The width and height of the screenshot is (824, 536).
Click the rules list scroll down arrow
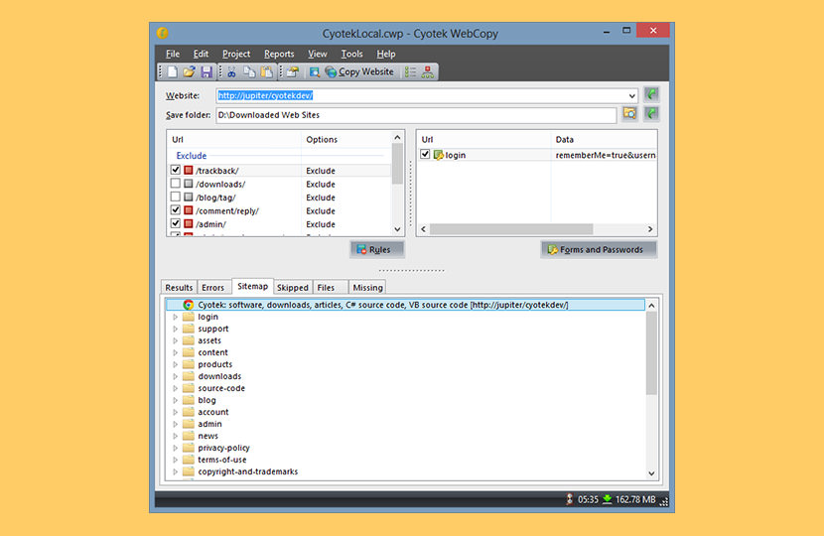pos(397,229)
